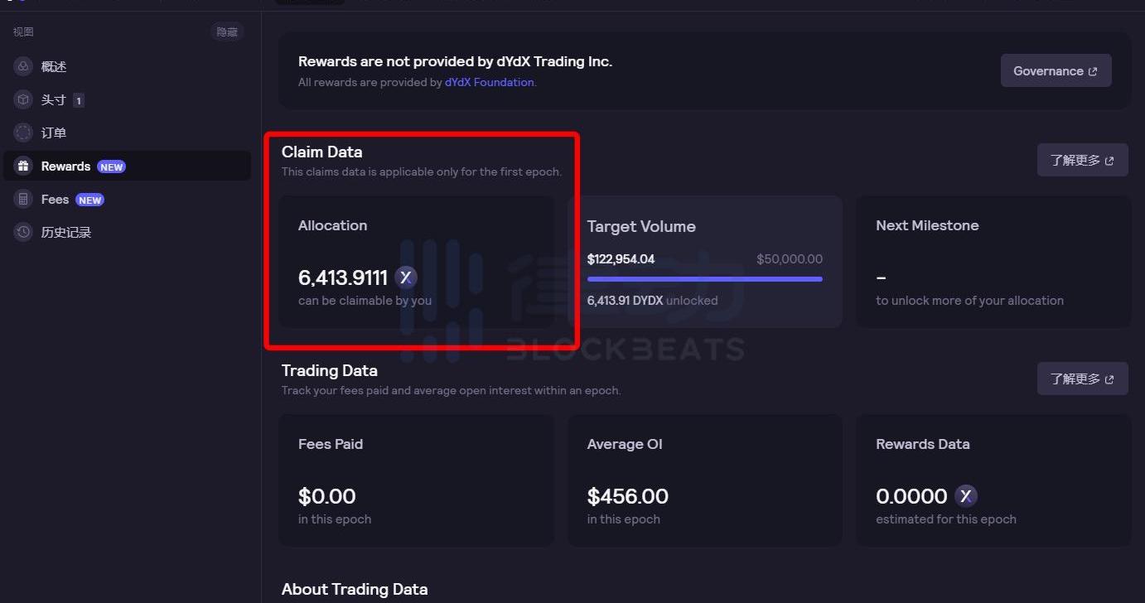Open the Rewards menu item
Image resolution: width=1145 pixels, height=603 pixels.
point(66,166)
